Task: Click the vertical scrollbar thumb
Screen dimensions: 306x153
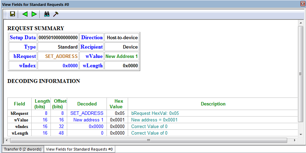Action: point(301,74)
